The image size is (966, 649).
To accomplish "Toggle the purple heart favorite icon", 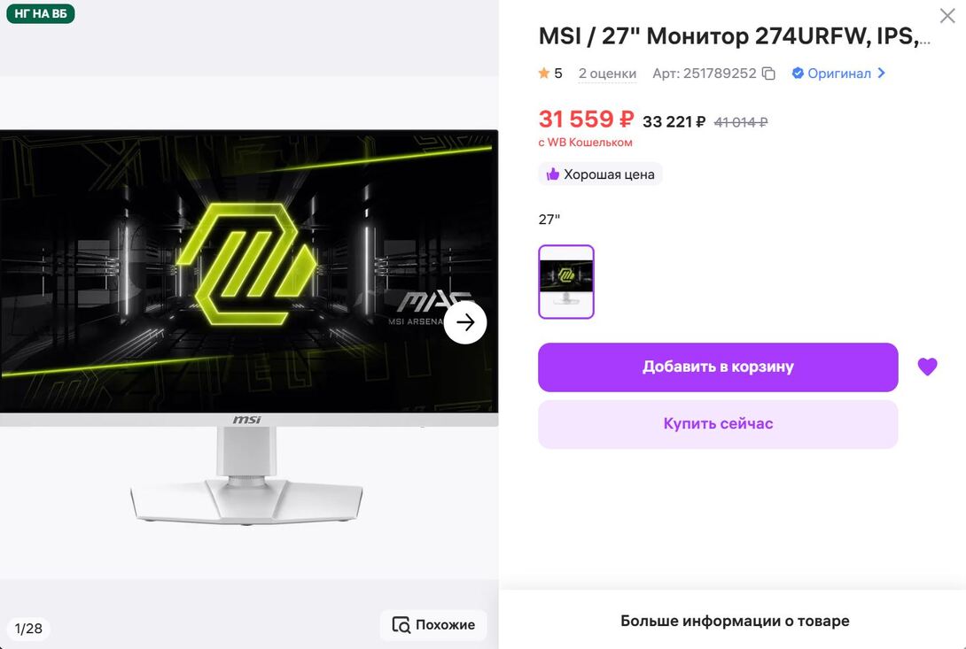I will pos(927,367).
